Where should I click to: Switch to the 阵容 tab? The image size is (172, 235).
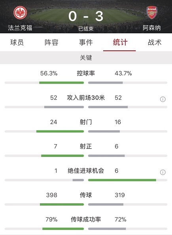(x=51, y=42)
